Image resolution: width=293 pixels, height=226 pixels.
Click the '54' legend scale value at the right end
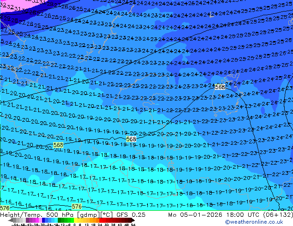[x=133, y=225]
